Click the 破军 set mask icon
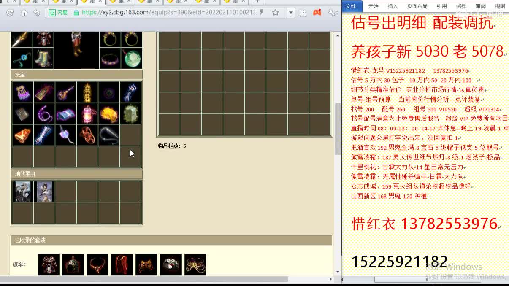509x286 pixels. pyautogui.click(x=146, y=264)
